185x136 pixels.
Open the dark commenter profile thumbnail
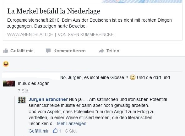point(9,83)
